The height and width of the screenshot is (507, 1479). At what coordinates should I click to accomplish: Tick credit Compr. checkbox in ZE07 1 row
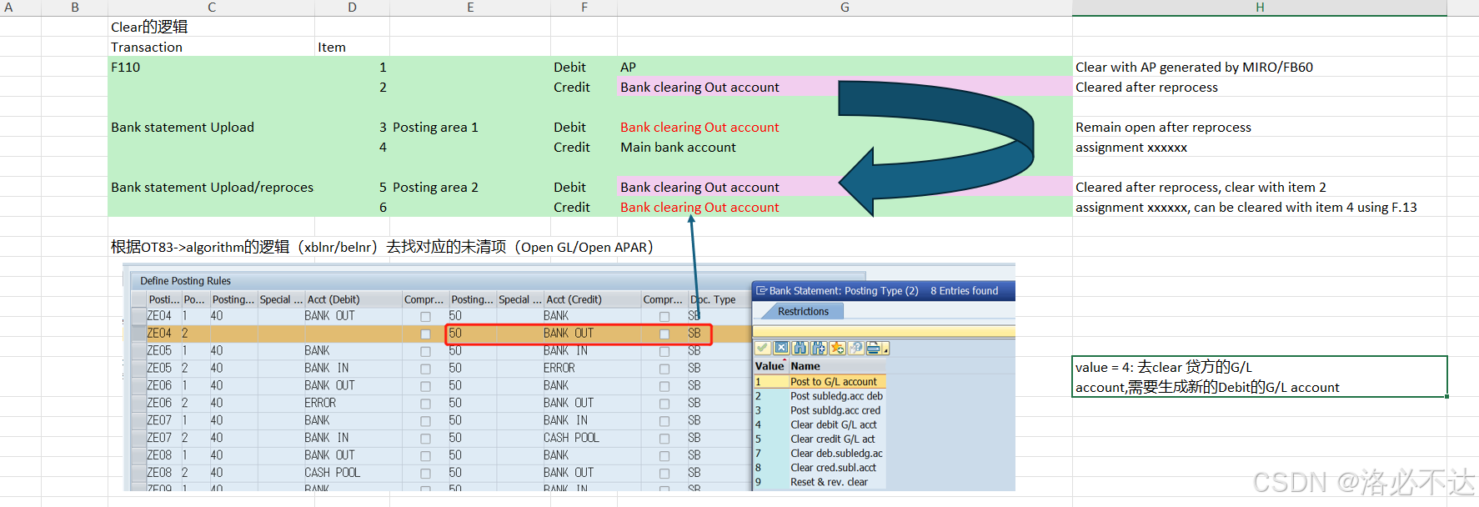(664, 421)
